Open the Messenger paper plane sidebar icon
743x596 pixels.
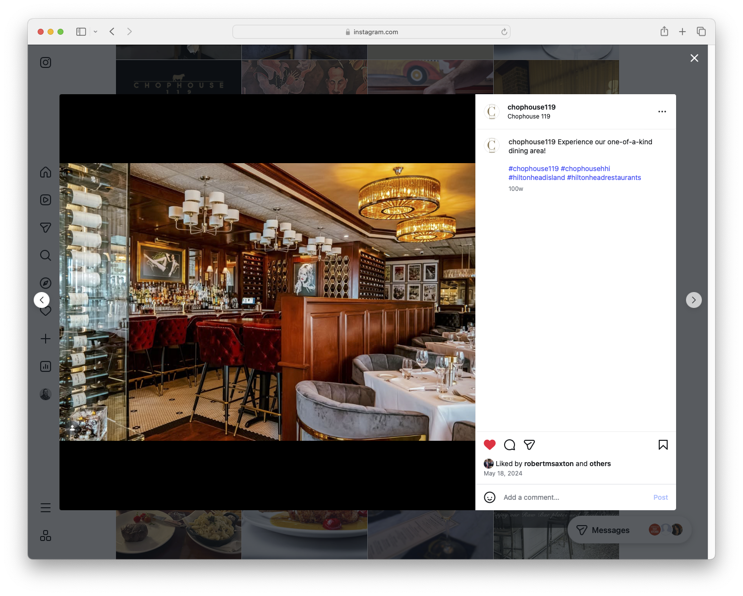pyautogui.click(x=45, y=228)
